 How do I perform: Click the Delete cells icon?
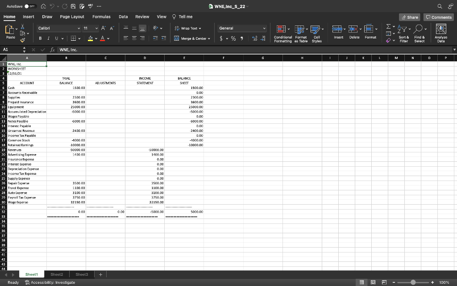(353, 29)
